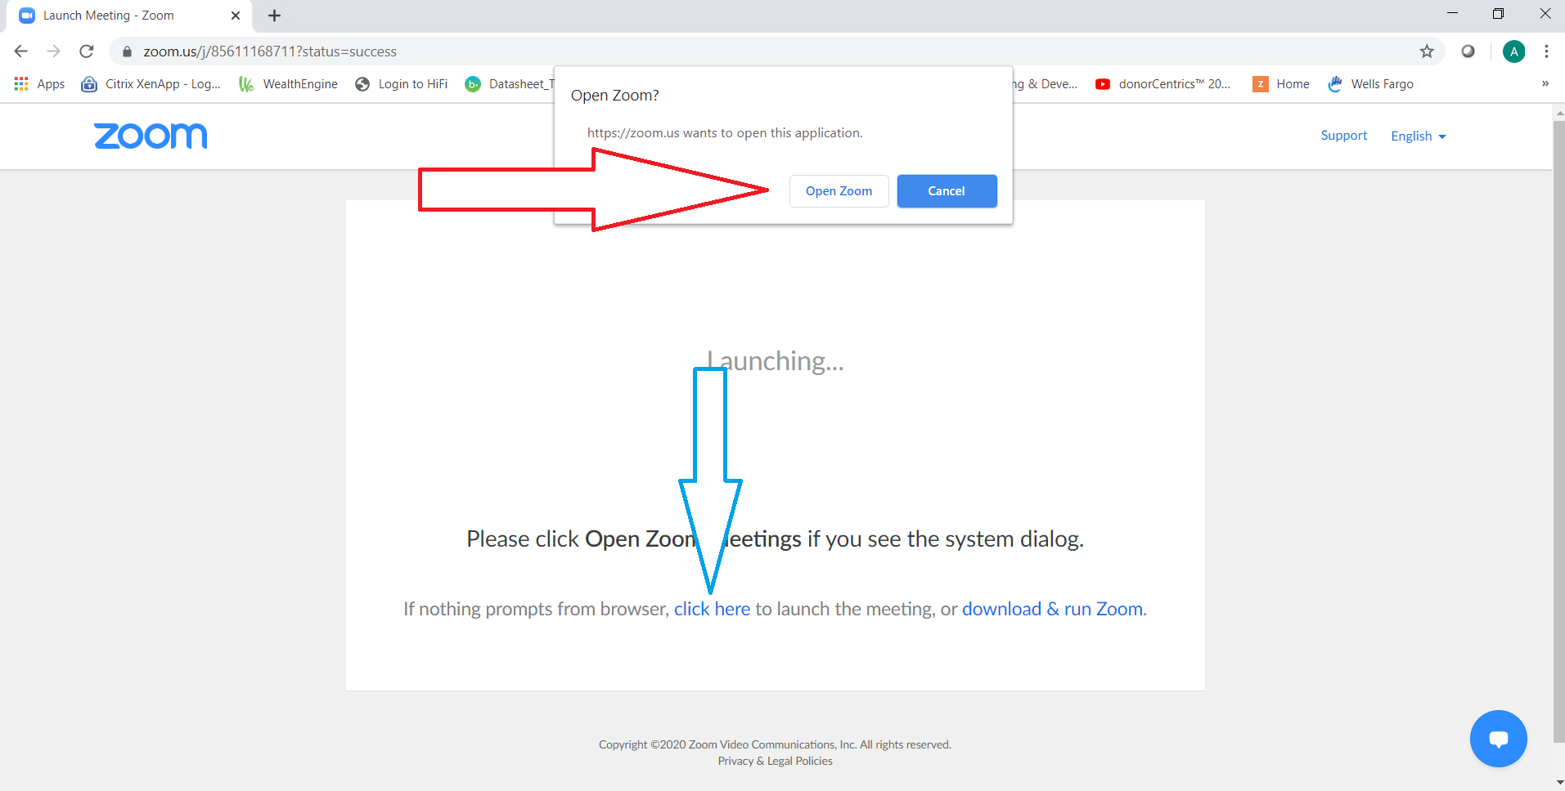The image size is (1565, 791).
Task: Open a new browser tab with plus
Action: [x=274, y=16]
